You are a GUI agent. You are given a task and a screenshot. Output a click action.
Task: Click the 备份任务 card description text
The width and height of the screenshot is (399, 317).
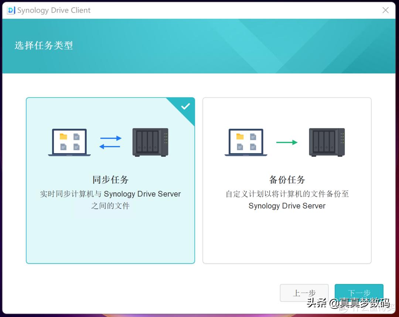(x=287, y=200)
